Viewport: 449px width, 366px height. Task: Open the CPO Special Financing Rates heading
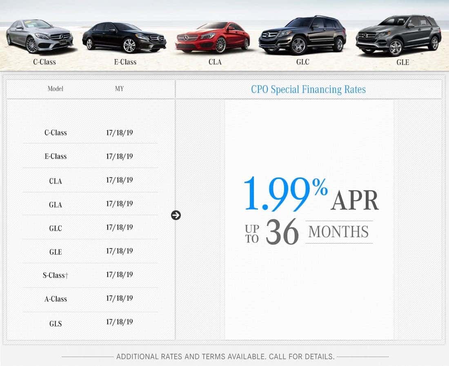pyautogui.click(x=309, y=90)
